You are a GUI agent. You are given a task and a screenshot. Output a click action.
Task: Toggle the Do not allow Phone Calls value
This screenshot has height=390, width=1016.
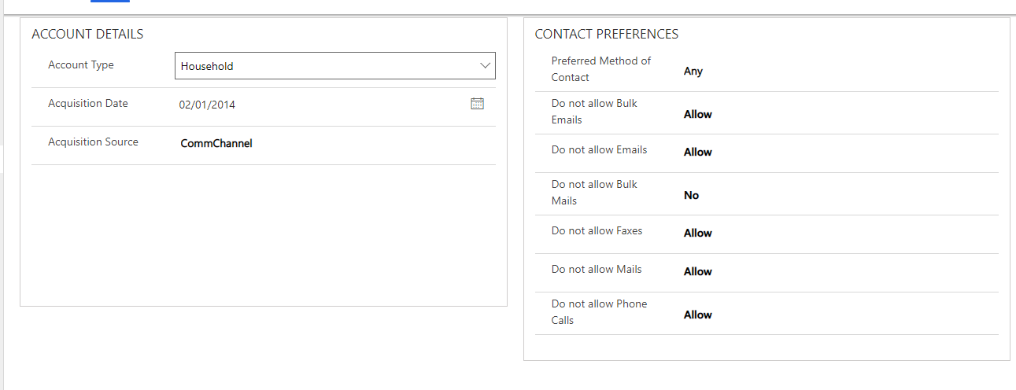click(697, 315)
